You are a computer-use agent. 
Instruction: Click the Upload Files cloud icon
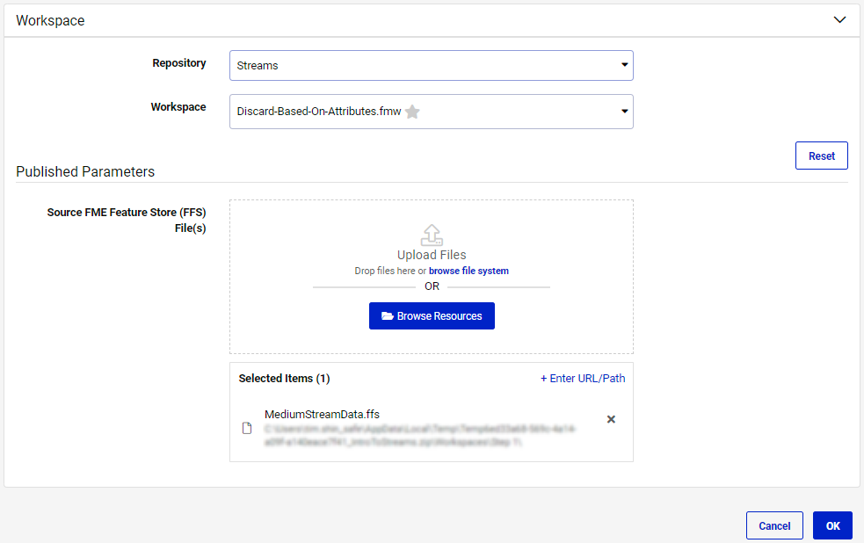pyautogui.click(x=431, y=234)
